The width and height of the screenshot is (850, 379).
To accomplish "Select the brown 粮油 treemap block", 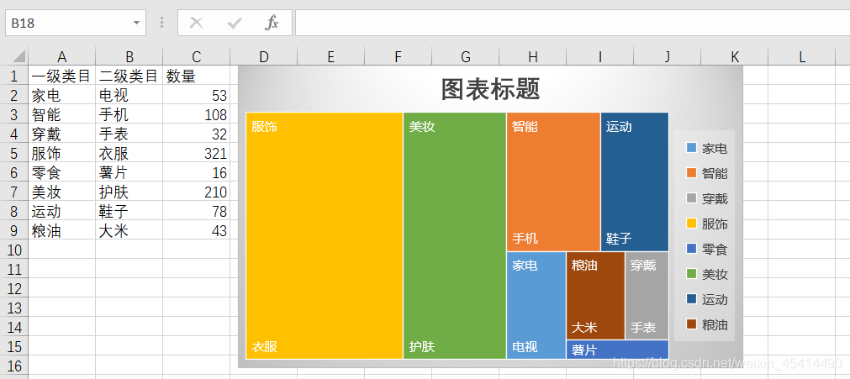I will 596,296.
